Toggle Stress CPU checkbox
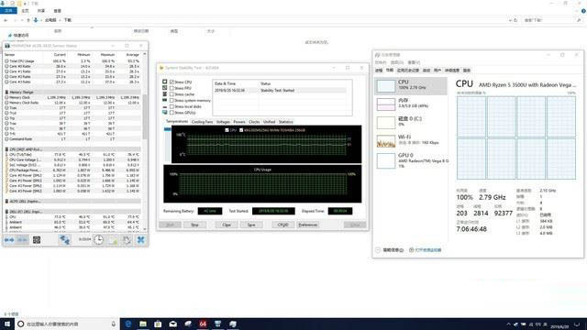This screenshot has height=330, width=587. click(x=172, y=82)
